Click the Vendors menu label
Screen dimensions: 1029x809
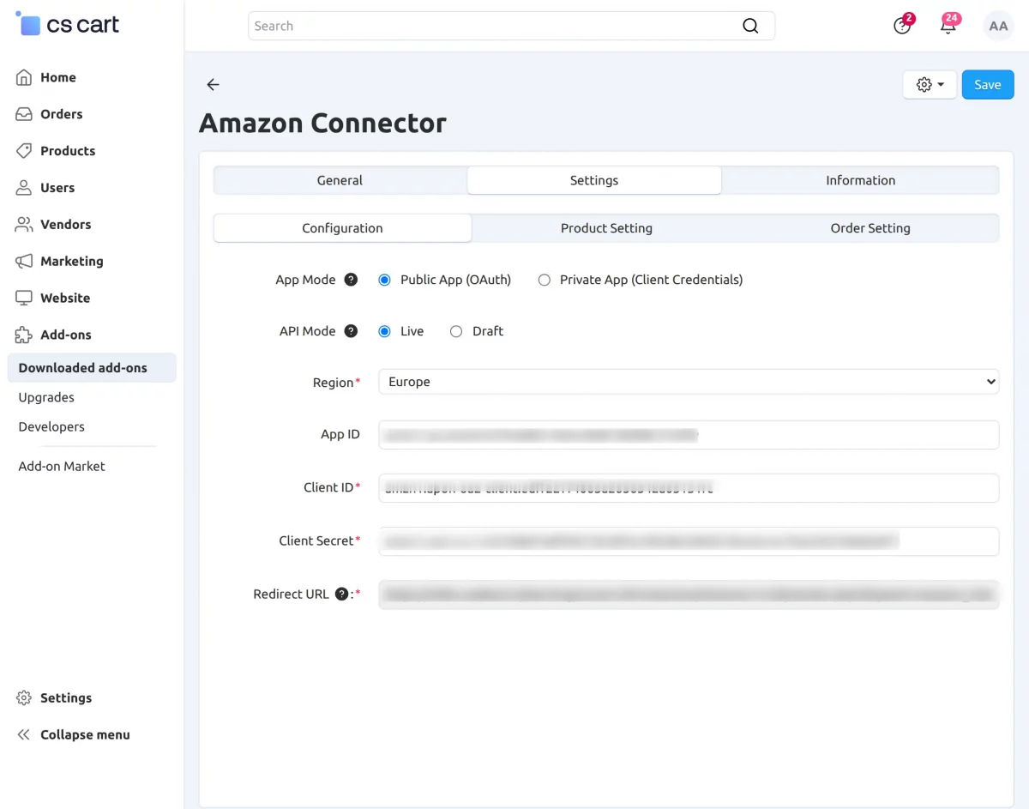point(66,225)
